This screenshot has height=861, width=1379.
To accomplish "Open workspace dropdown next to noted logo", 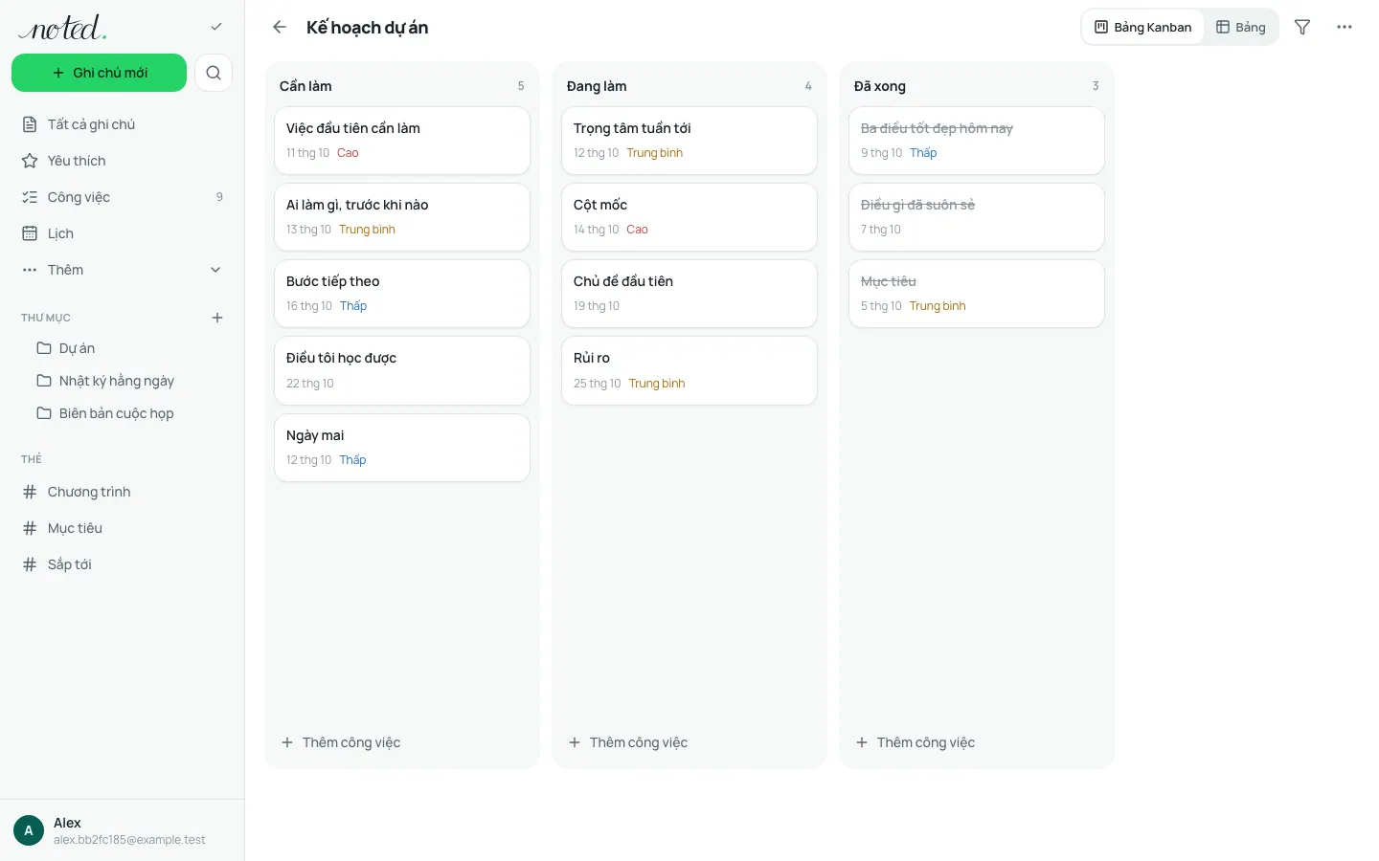I will click(216, 27).
